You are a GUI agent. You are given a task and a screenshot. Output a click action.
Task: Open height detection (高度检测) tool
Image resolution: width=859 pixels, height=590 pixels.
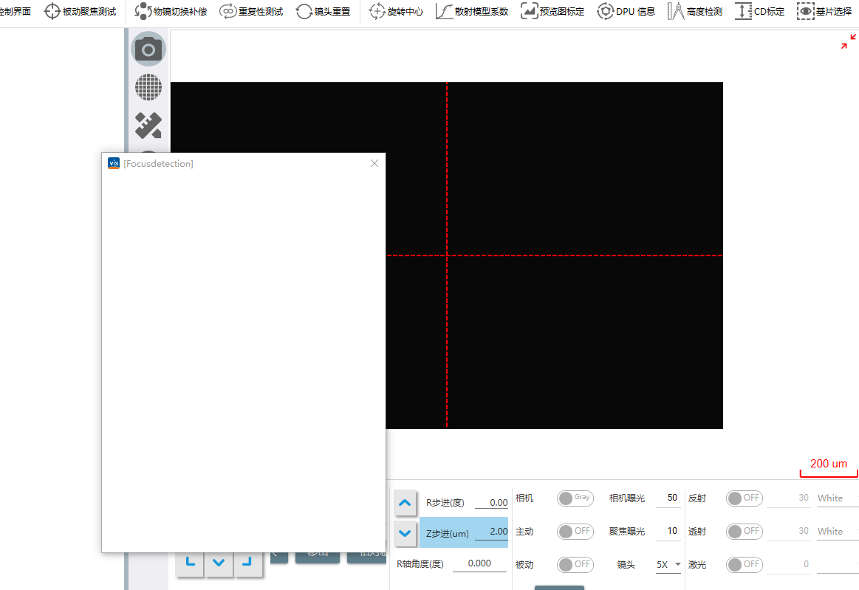[x=695, y=11]
